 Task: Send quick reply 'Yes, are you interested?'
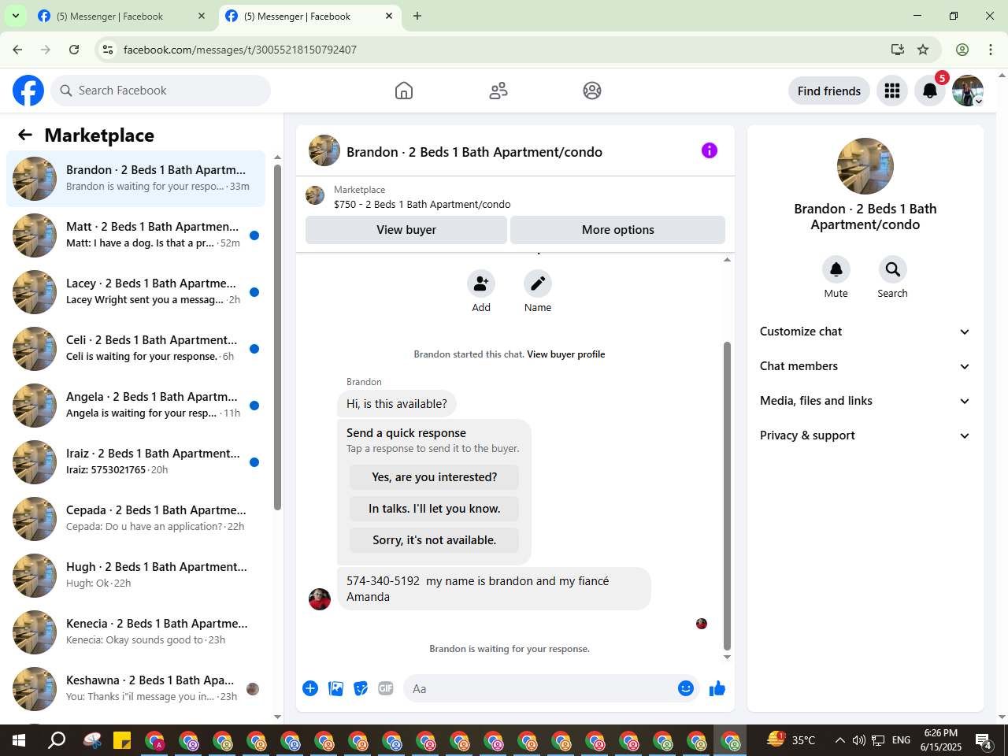pyautogui.click(x=434, y=477)
